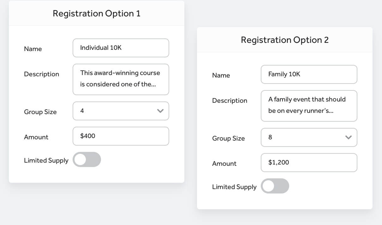Screen dimensions: 382x225
Task: Enable Limited Supply for Family 10K
Action: coord(275,186)
